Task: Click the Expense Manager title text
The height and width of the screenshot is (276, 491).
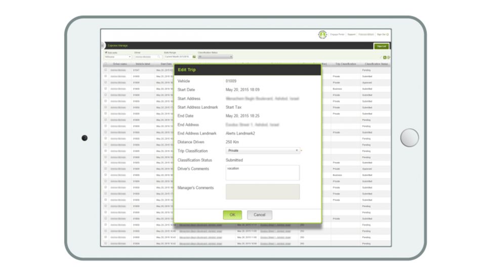Action: pyautogui.click(x=118, y=45)
